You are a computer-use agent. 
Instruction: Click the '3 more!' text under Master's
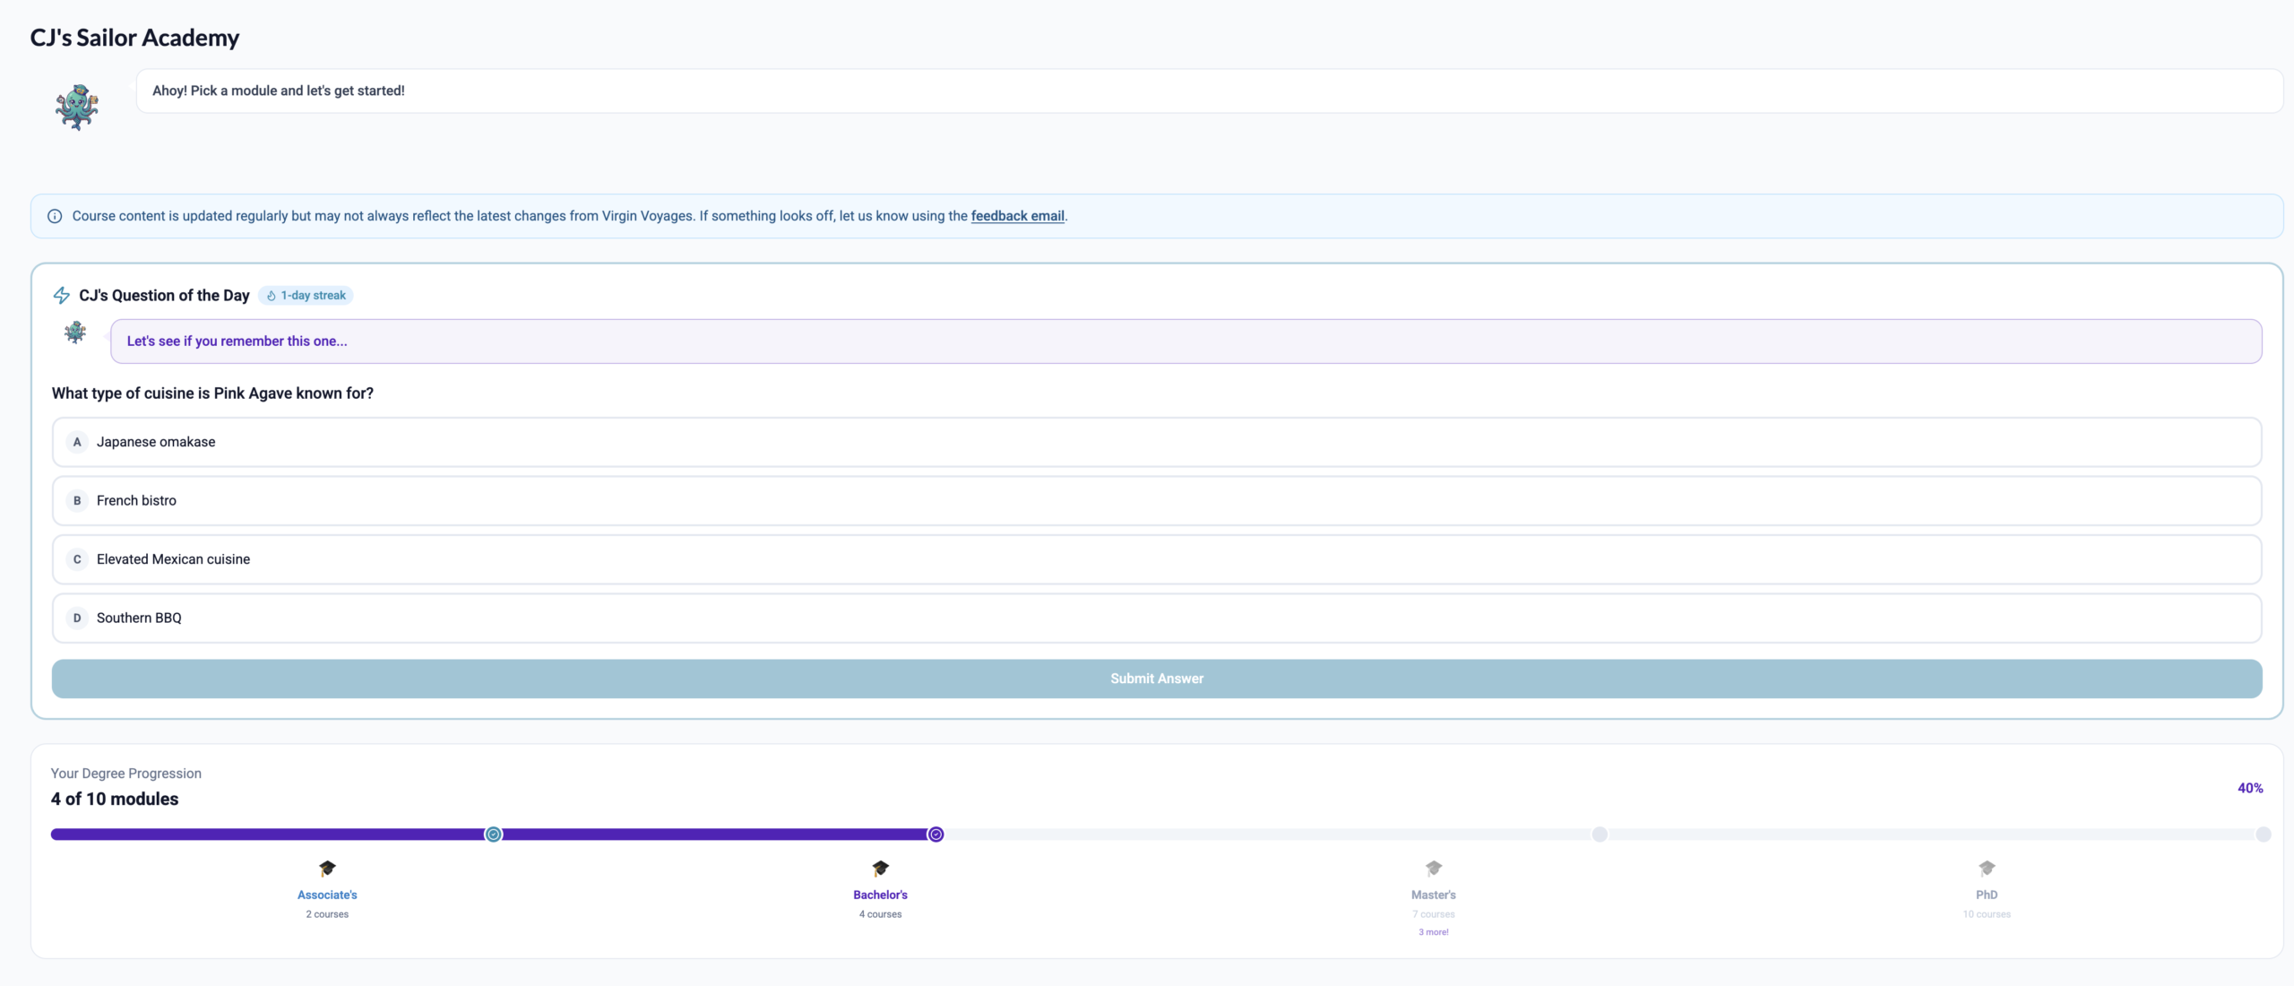point(1434,932)
